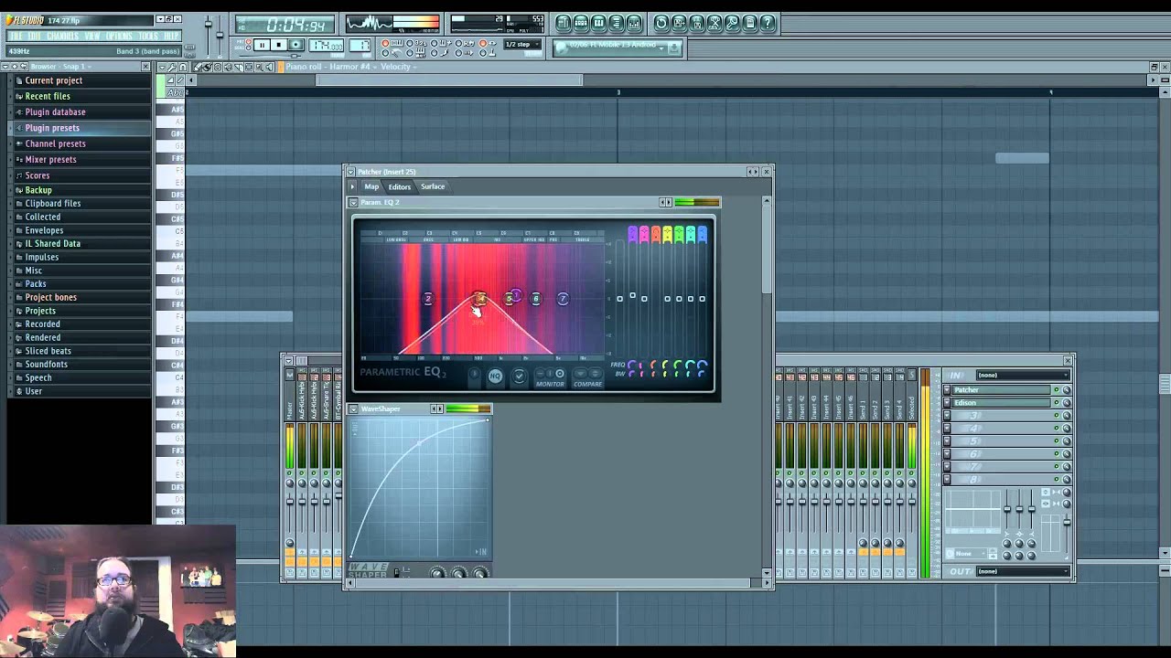
Task: Stop playback in the transport panel
Action: click(x=278, y=45)
